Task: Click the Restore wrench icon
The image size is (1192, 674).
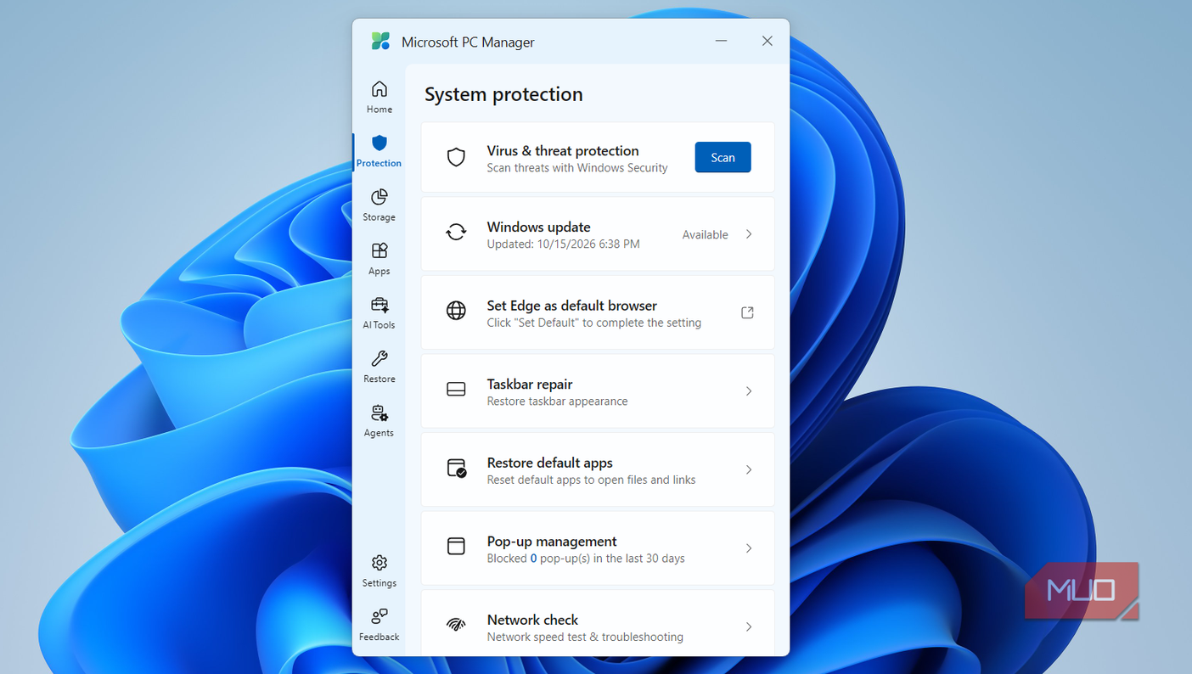Action: pos(380,358)
